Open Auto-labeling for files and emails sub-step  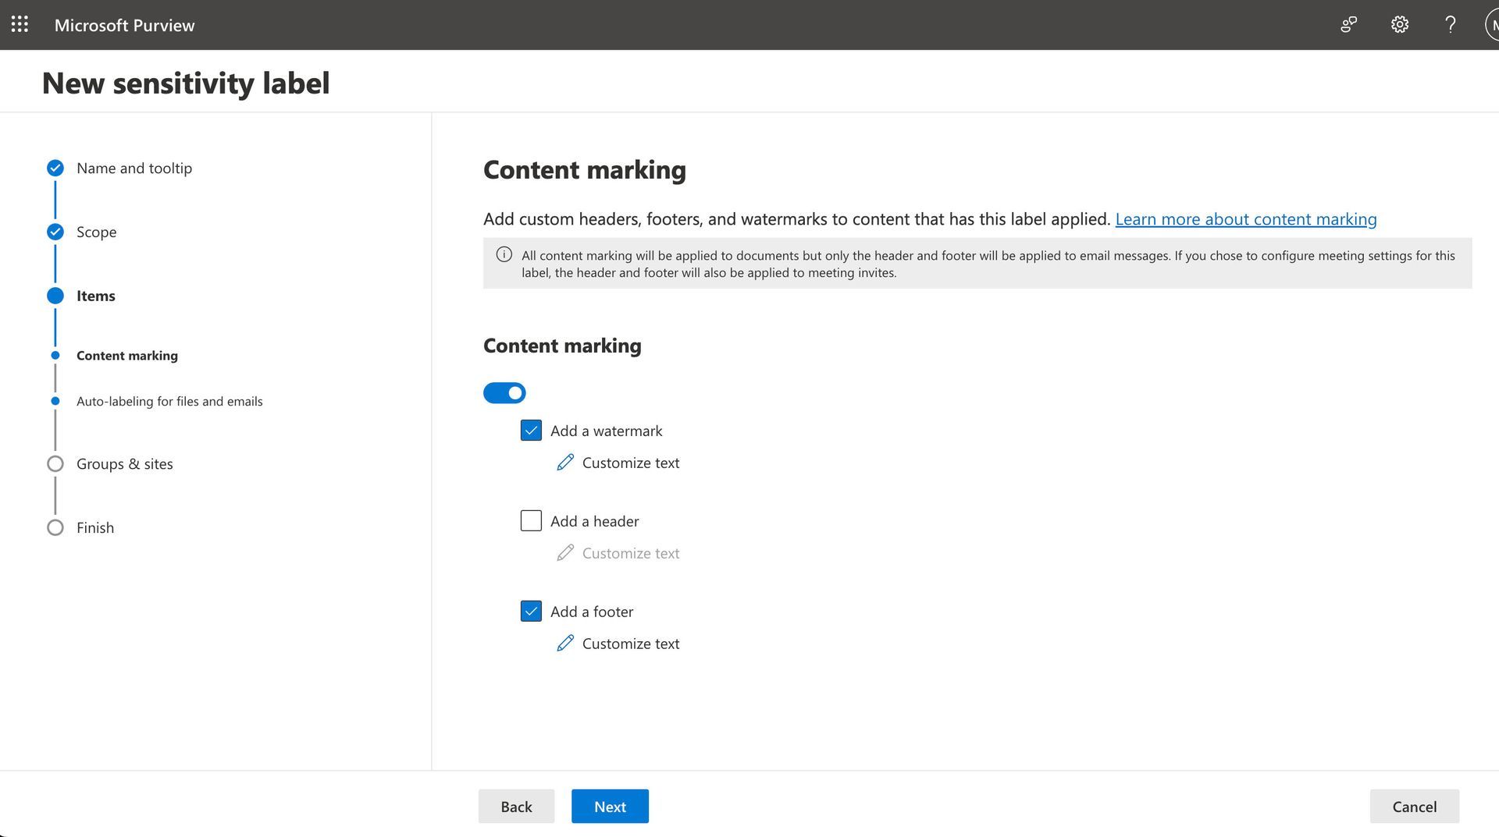tap(169, 401)
